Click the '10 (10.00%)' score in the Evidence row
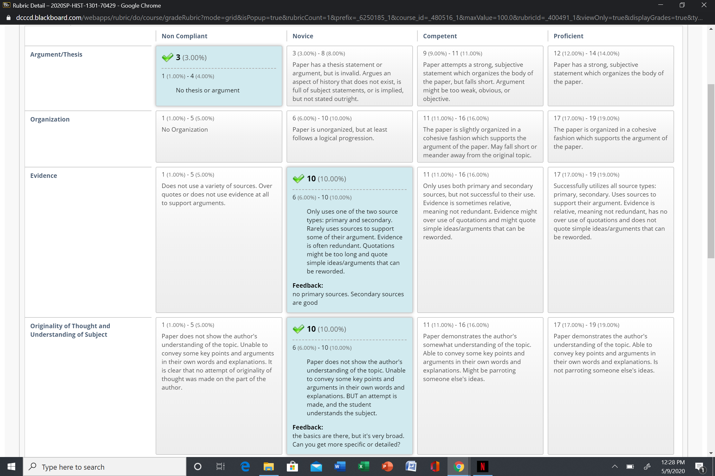 (326, 178)
